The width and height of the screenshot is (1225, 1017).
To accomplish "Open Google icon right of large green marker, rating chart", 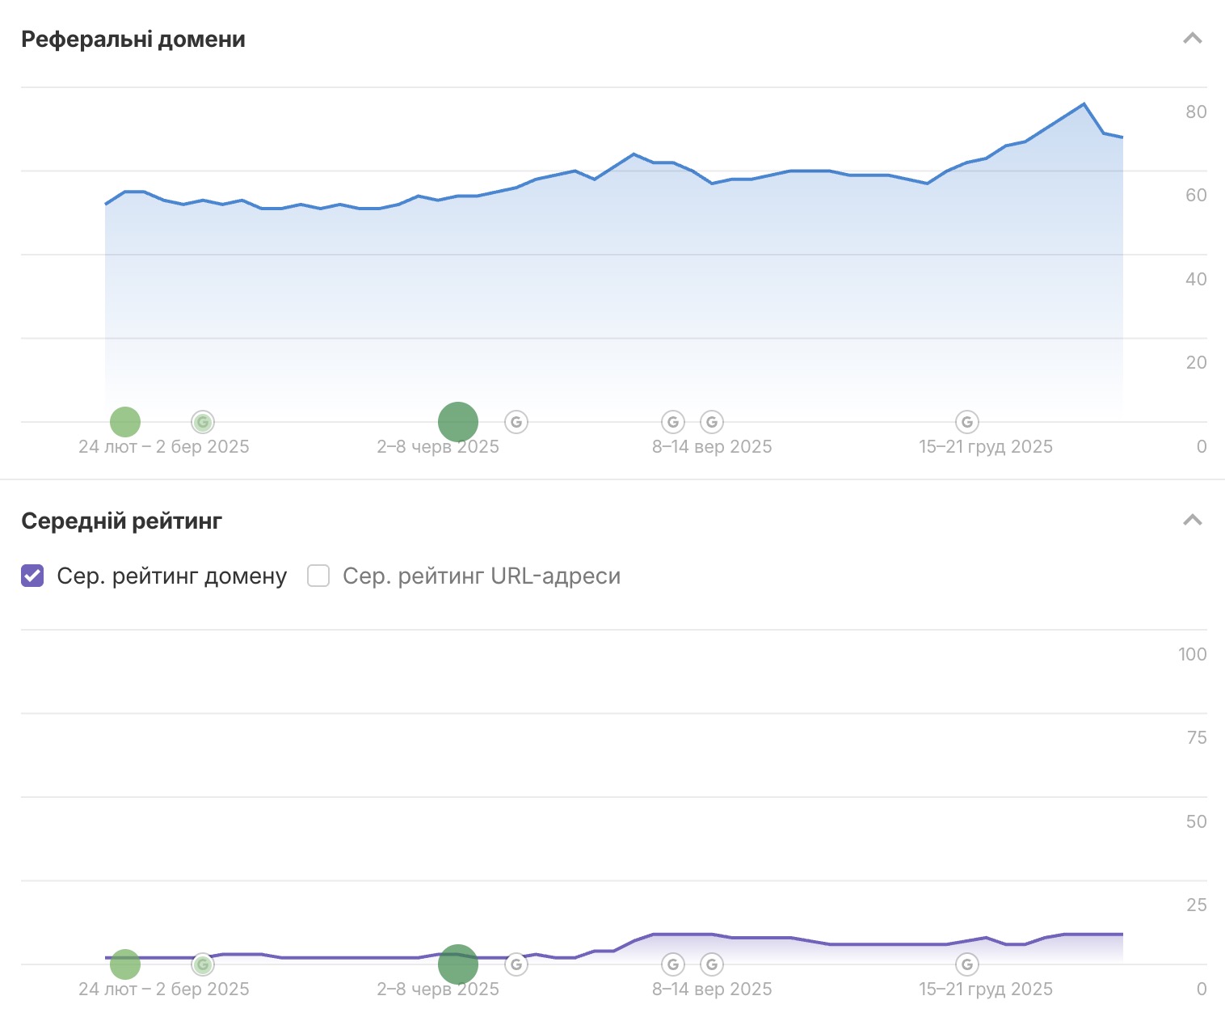I will (x=516, y=964).
